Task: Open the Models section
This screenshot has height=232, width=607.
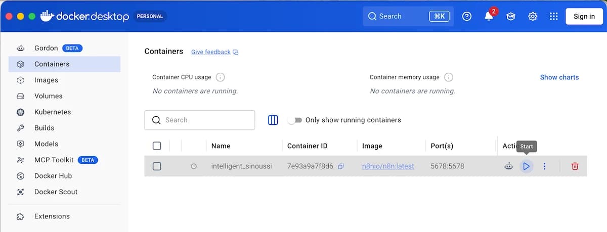Action: 64,144
